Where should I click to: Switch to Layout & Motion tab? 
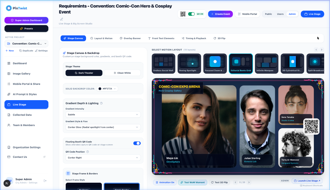102,38
